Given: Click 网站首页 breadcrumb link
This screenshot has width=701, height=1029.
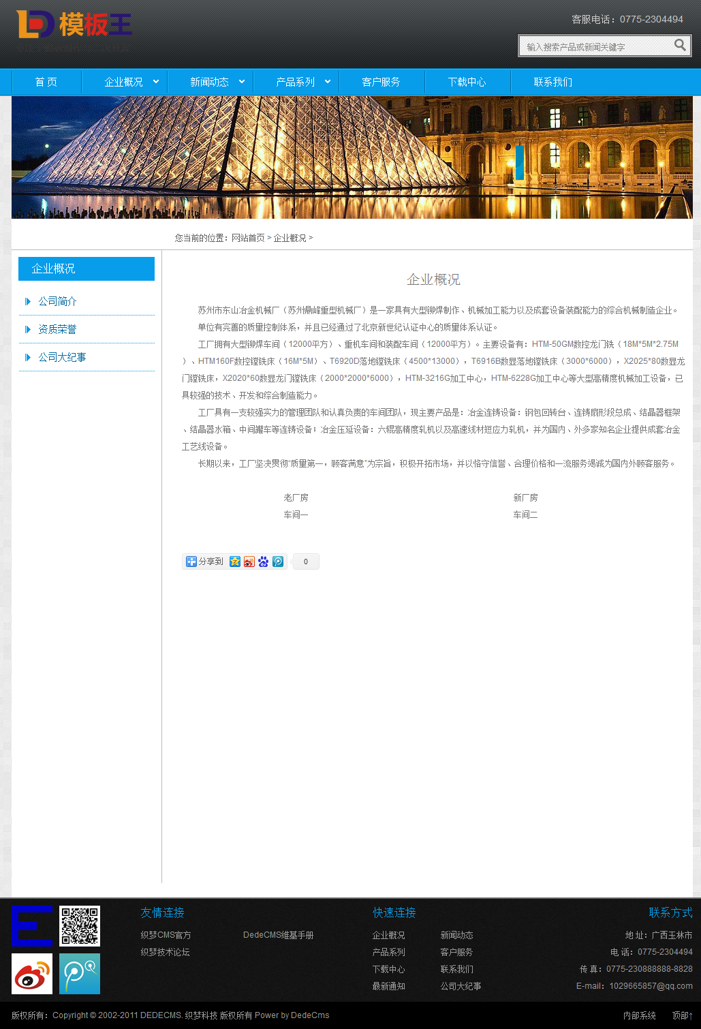Looking at the screenshot, I should (248, 238).
